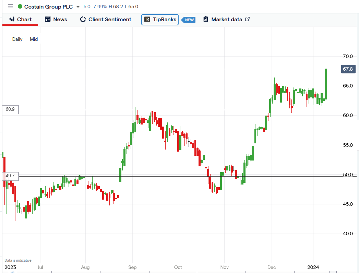Click the green market status dot

tap(20, 7)
